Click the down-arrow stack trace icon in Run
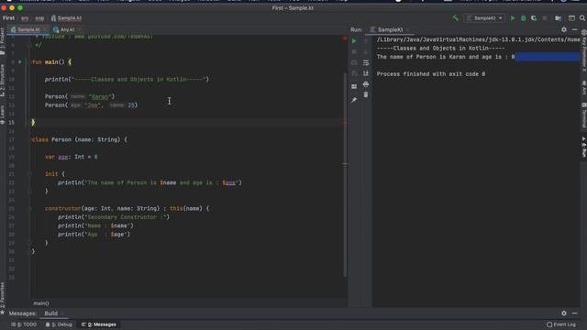Viewport: 587px width, 330px height. pos(366,51)
